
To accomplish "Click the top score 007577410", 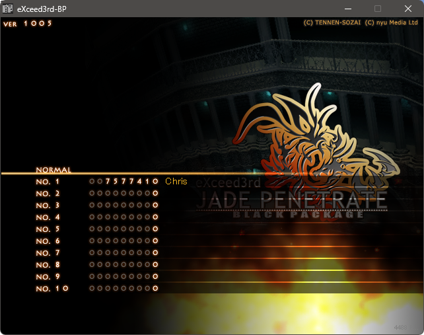I will click(124, 182).
